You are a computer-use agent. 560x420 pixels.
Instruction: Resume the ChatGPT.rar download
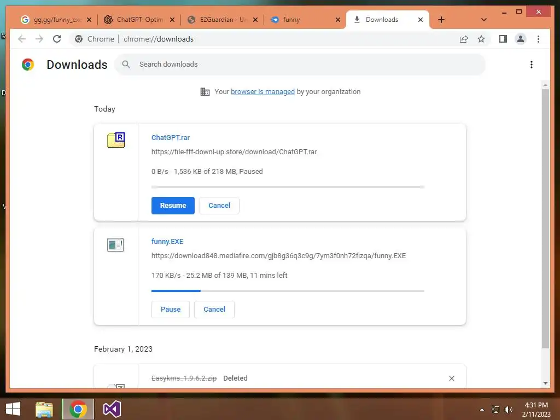[173, 206]
